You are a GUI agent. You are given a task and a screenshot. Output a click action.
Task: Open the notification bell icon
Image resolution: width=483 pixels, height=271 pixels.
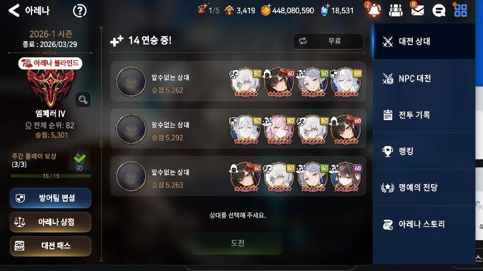coord(373,10)
